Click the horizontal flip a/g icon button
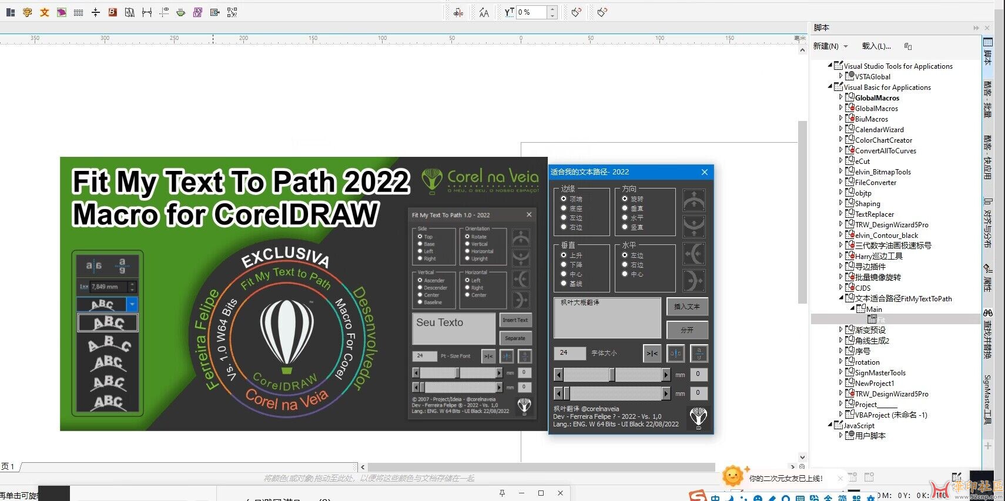 (699, 353)
